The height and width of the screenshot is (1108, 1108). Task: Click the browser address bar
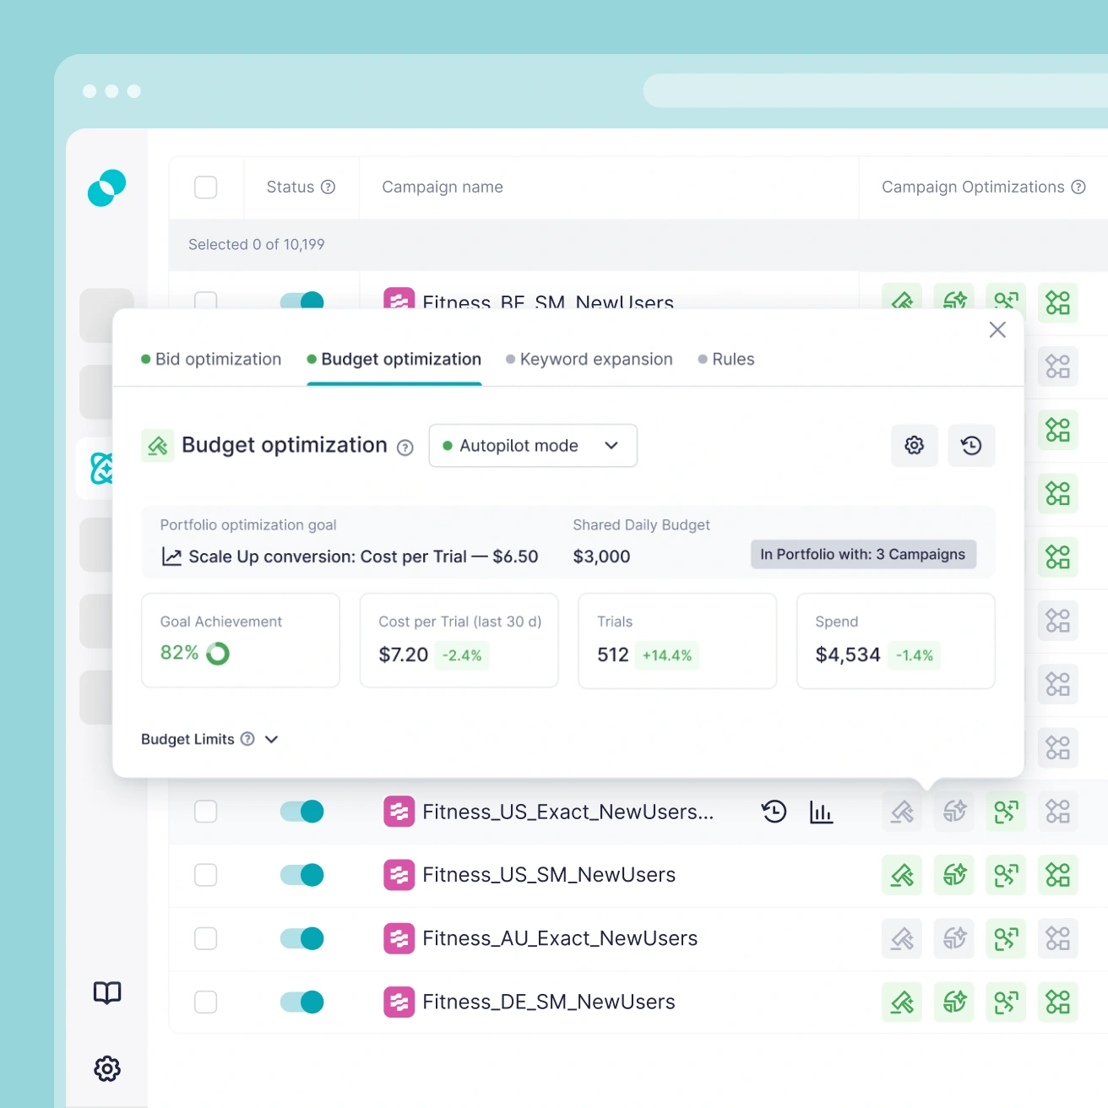(876, 90)
